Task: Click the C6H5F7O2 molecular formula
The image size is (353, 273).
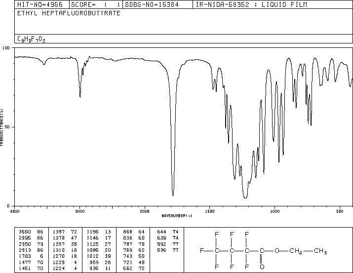Action: pyautogui.click(x=31, y=39)
